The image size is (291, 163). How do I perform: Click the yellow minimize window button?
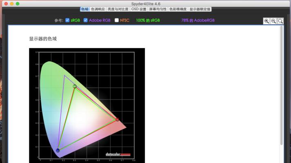(x=12, y=4)
